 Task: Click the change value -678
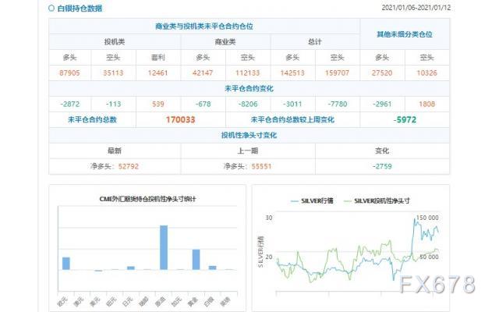coord(203,104)
